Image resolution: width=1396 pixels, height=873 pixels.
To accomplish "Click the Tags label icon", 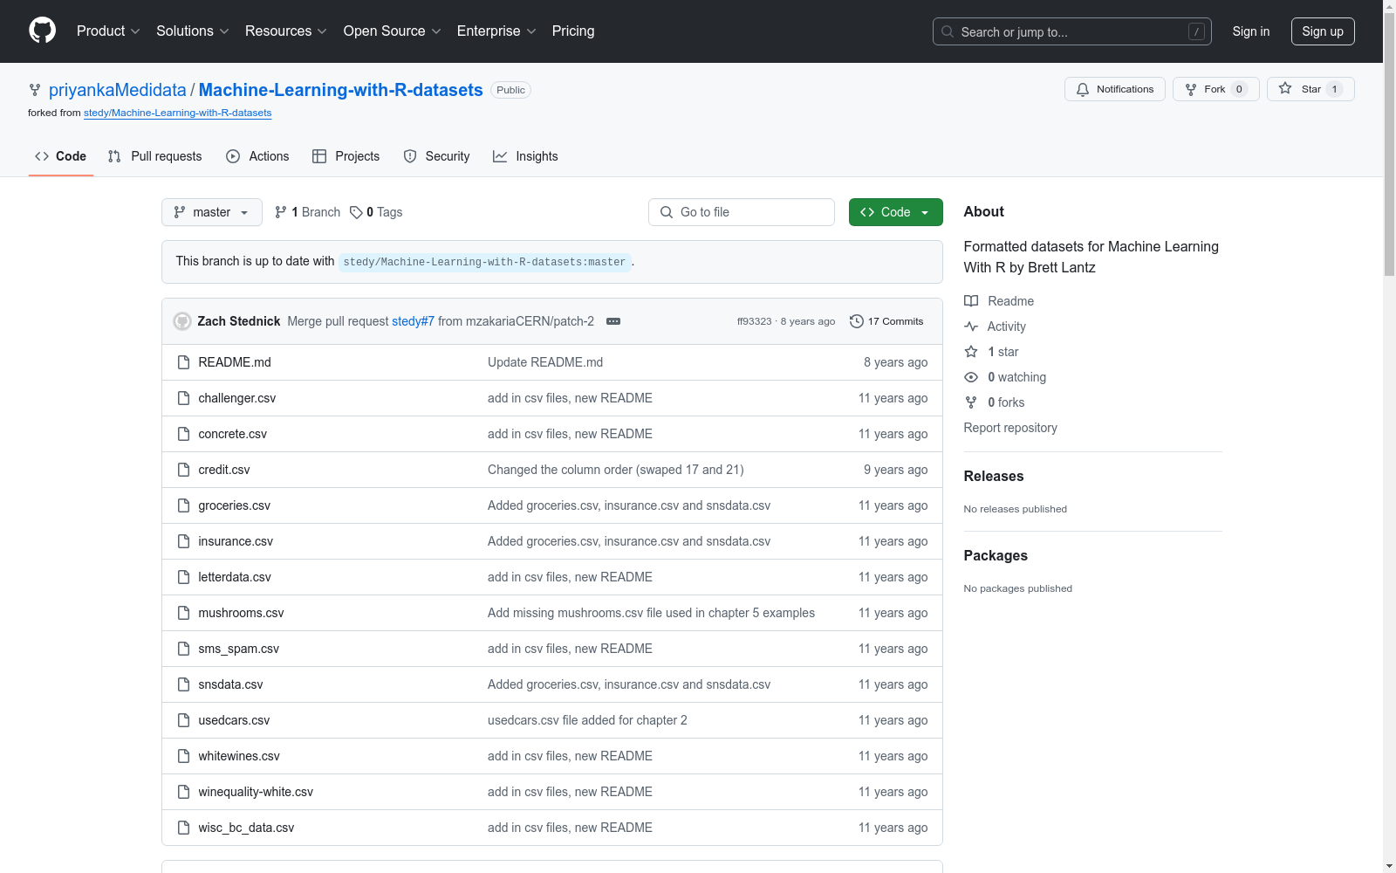I will 356,212.
